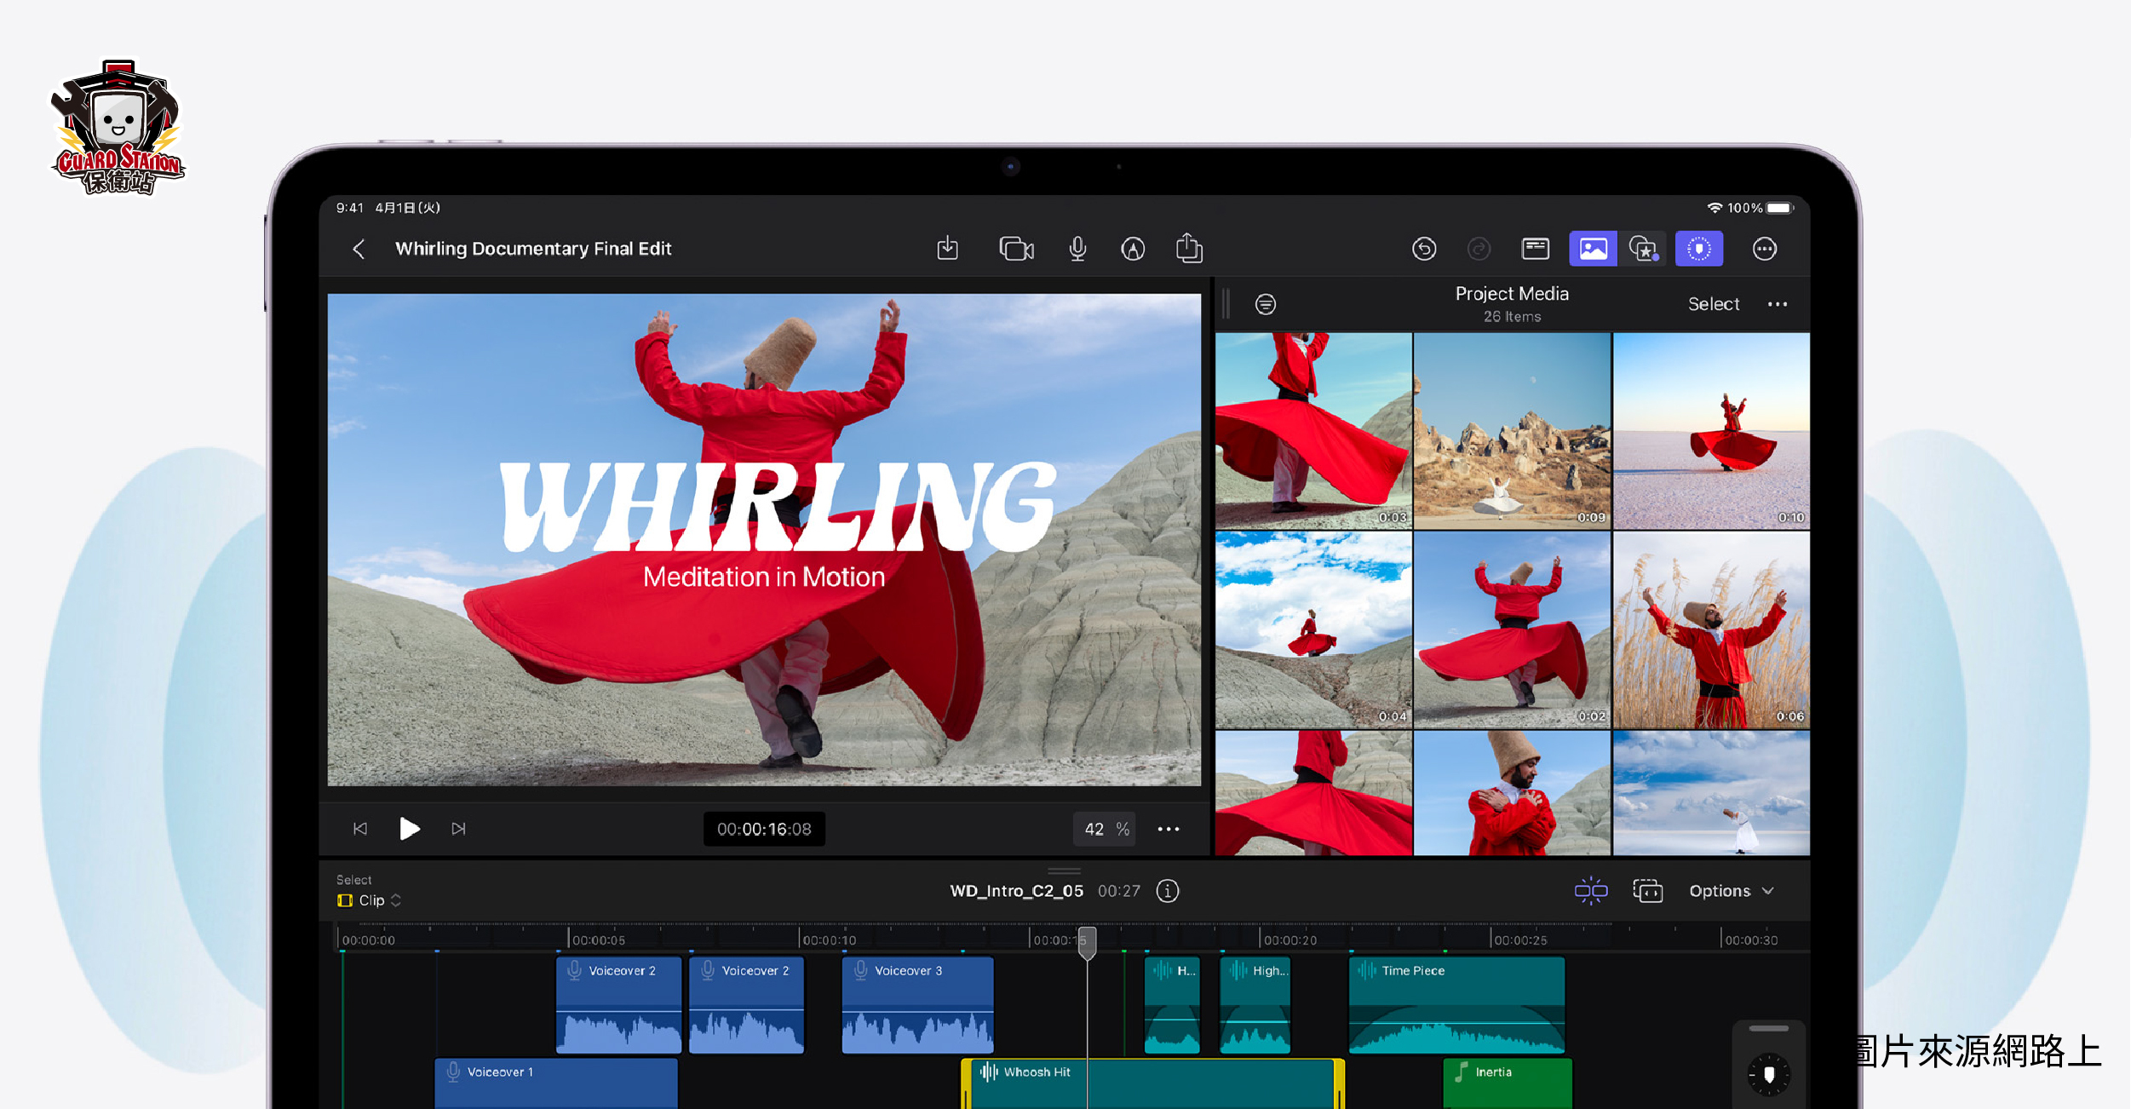
Task: Undo the last edit
Action: [x=1424, y=249]
